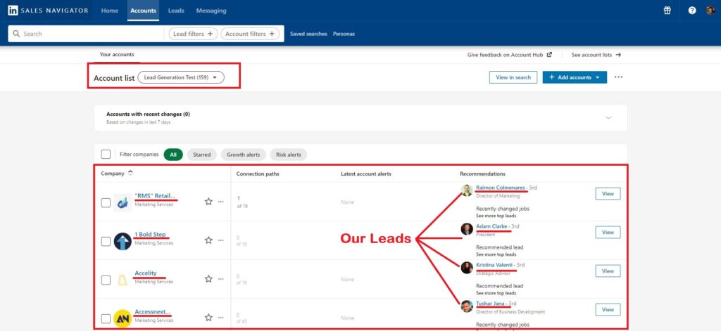Image resolution: width=721 pixels, height=331 pixels.
Task: Click See more top leads under Raimon Colmenares
Action: click(x=496, y=216)
